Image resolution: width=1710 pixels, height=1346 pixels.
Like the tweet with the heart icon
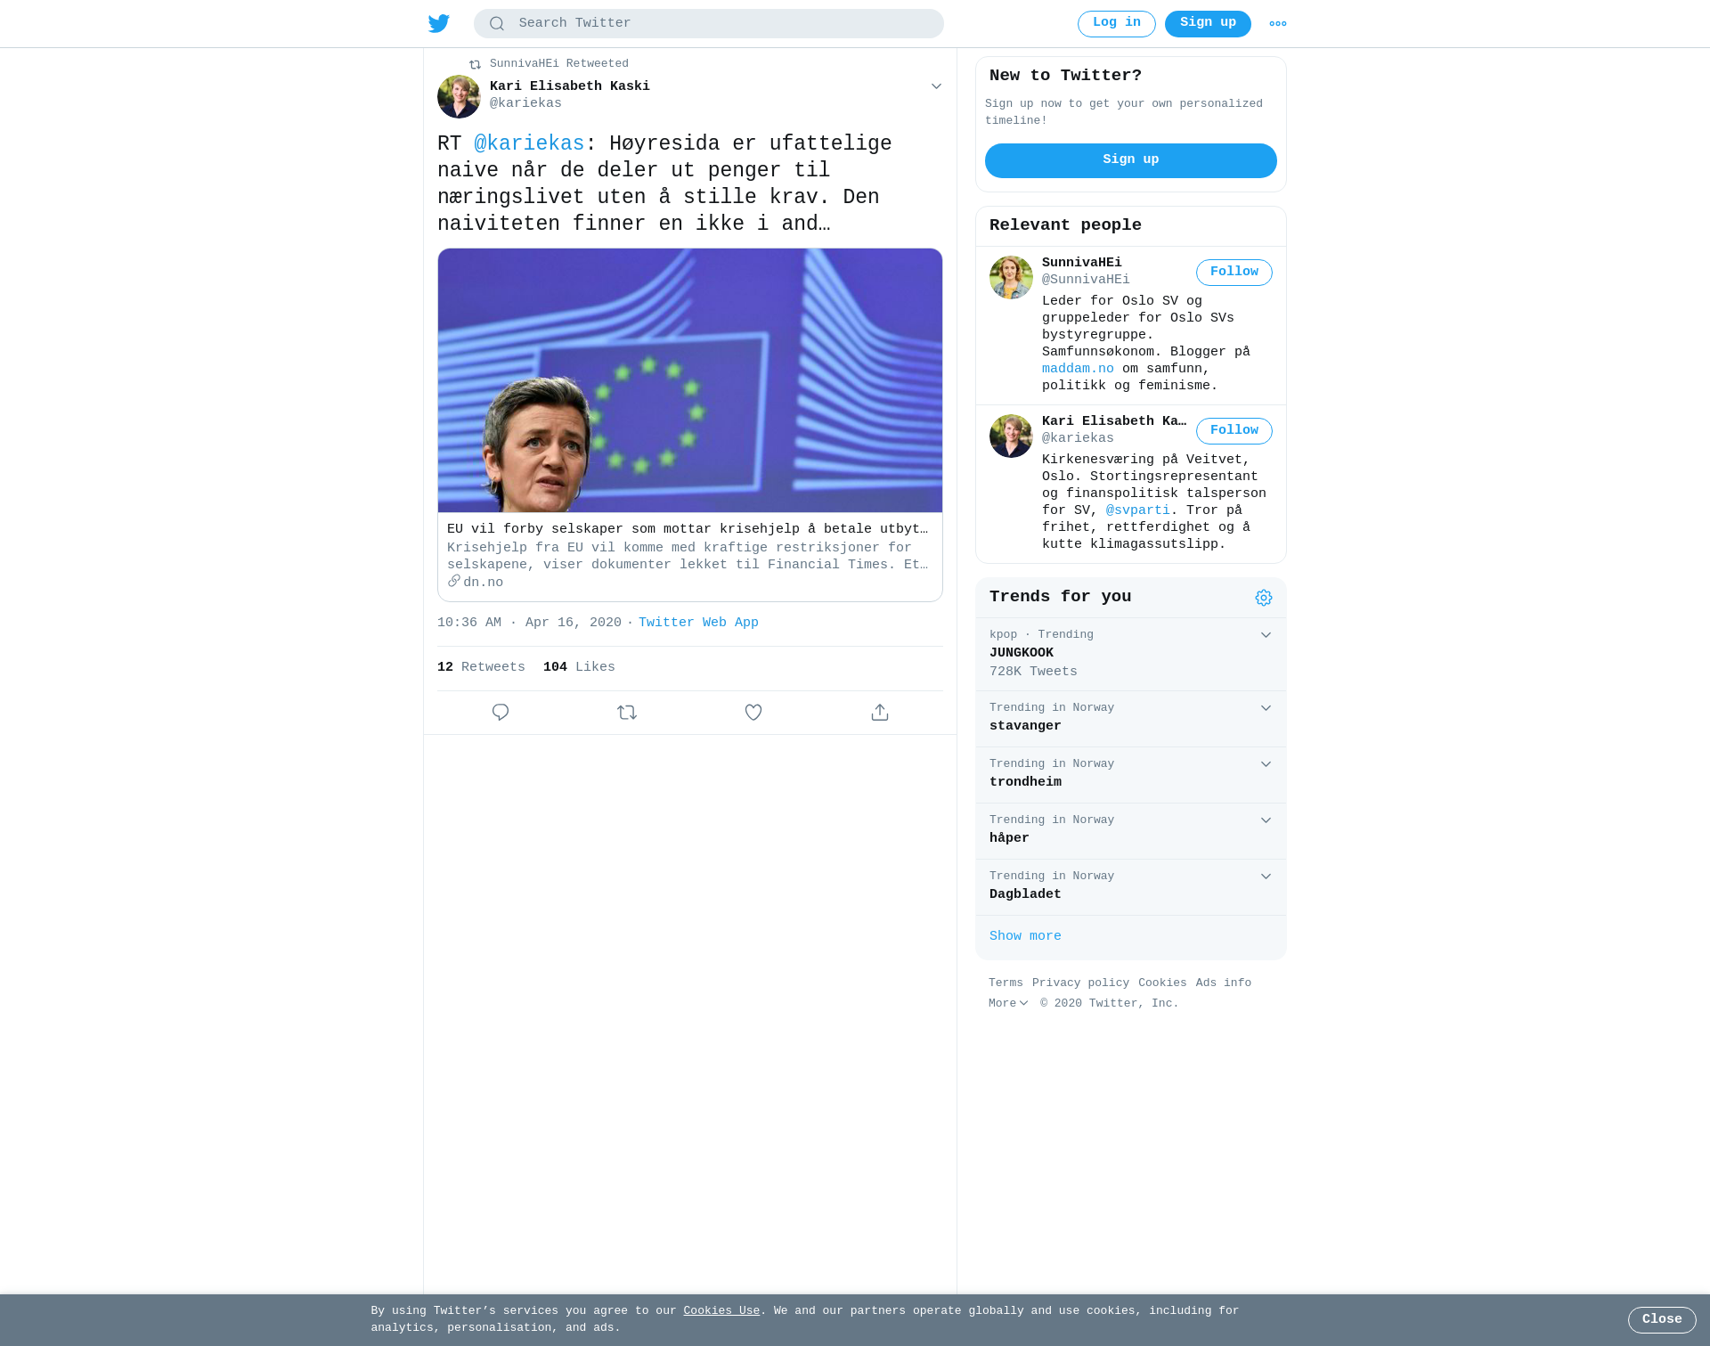click(x=753, y=713)
